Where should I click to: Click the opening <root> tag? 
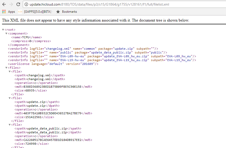(10, 30)
